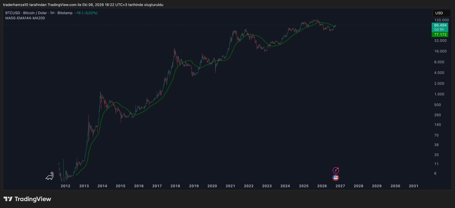Click the dinosaur icon near chart start
The image size is (455, 208).
click(x=50, y=176)
